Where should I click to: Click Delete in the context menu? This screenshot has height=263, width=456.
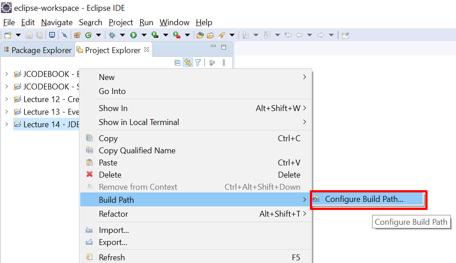click(196, 175)
